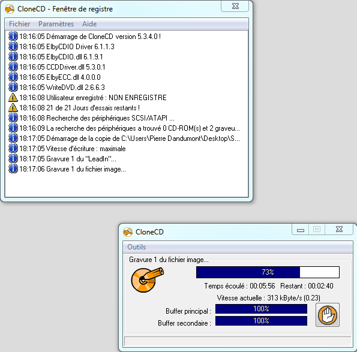Image resolution: width=357 pixels, height=352 pixels.
Task: Click the Buffer secondaire 100% bar
Action: (261, 321)
